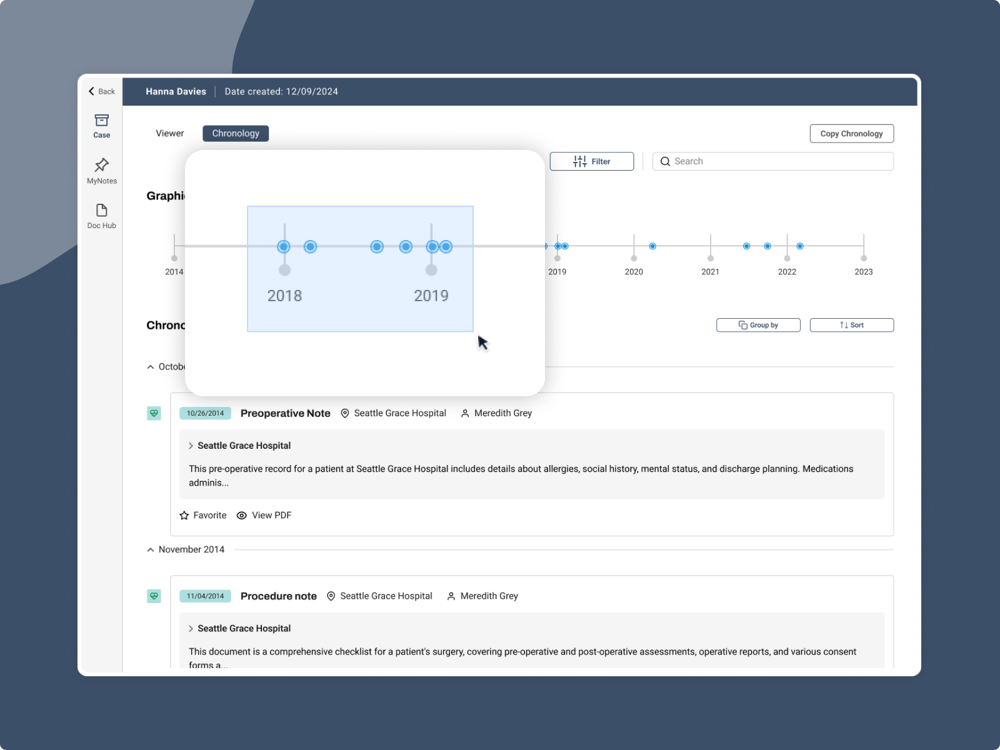Click patient name Hanna Davies
Viewport: 1000px width, 750px height.
(176, 91)
